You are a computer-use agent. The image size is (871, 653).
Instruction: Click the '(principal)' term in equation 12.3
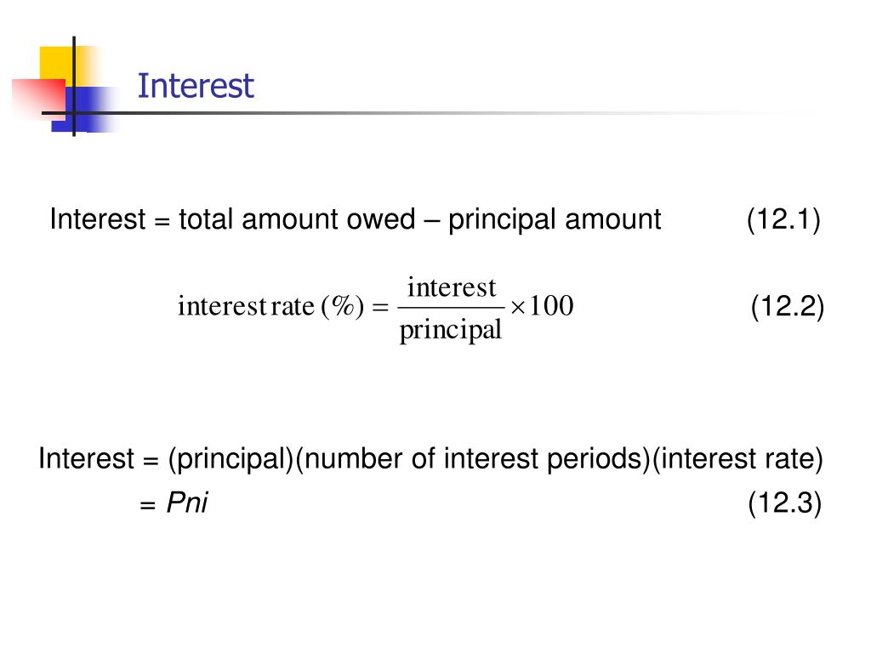[231, 460]
